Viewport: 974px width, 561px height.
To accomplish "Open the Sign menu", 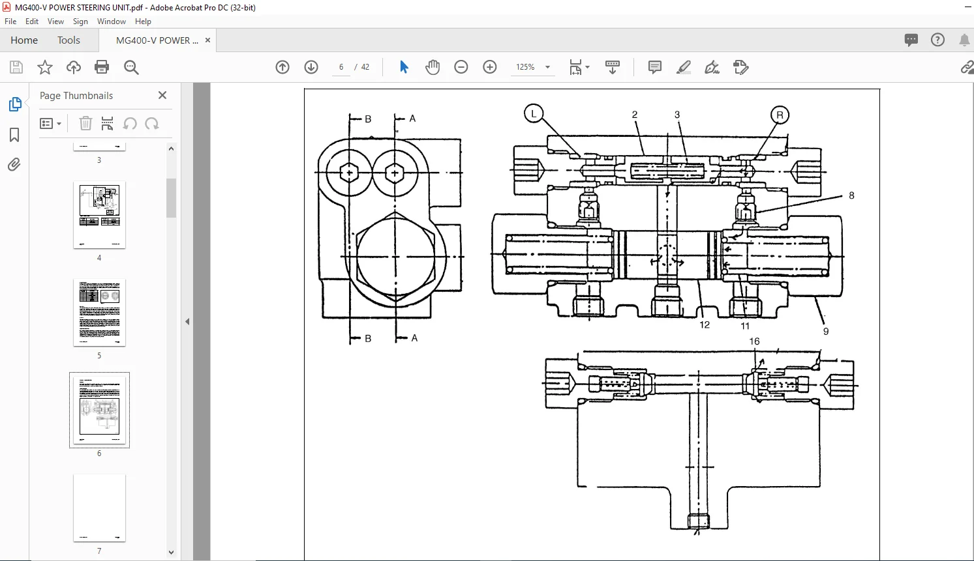I will [80, 22].
